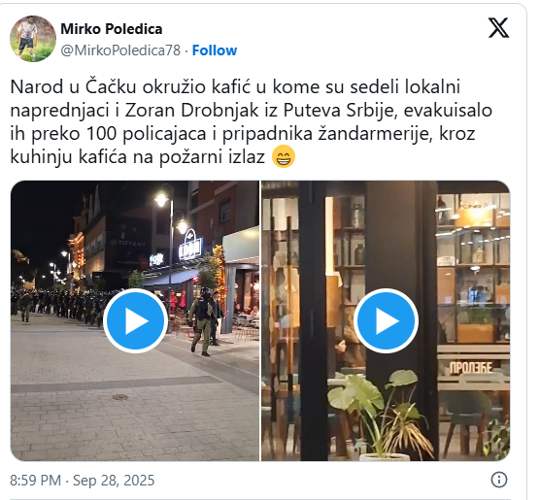Click Mirko Poledica's profile avatar
The image size is (540, 500).
pyautogui.click(x=33, y=39)
